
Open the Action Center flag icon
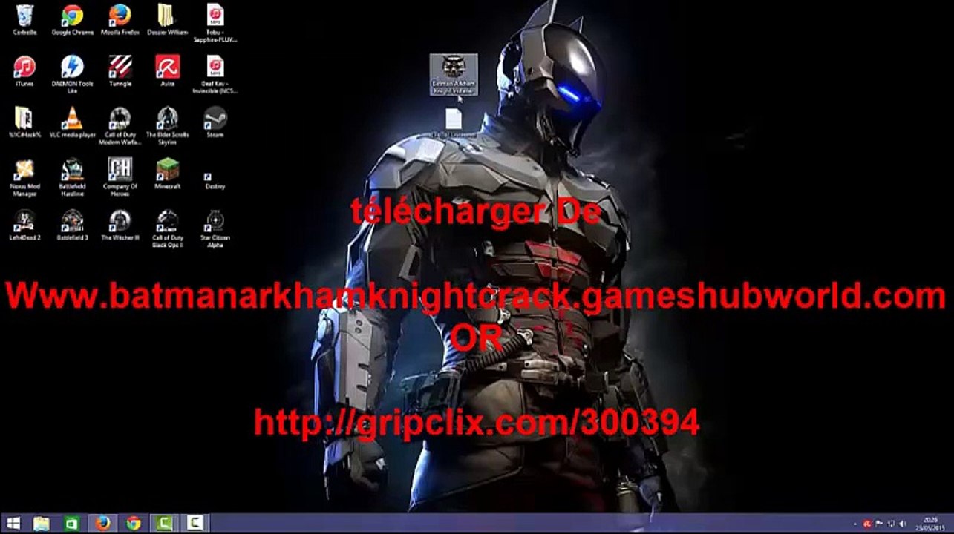pyautogui.click(x=879, y=524)
